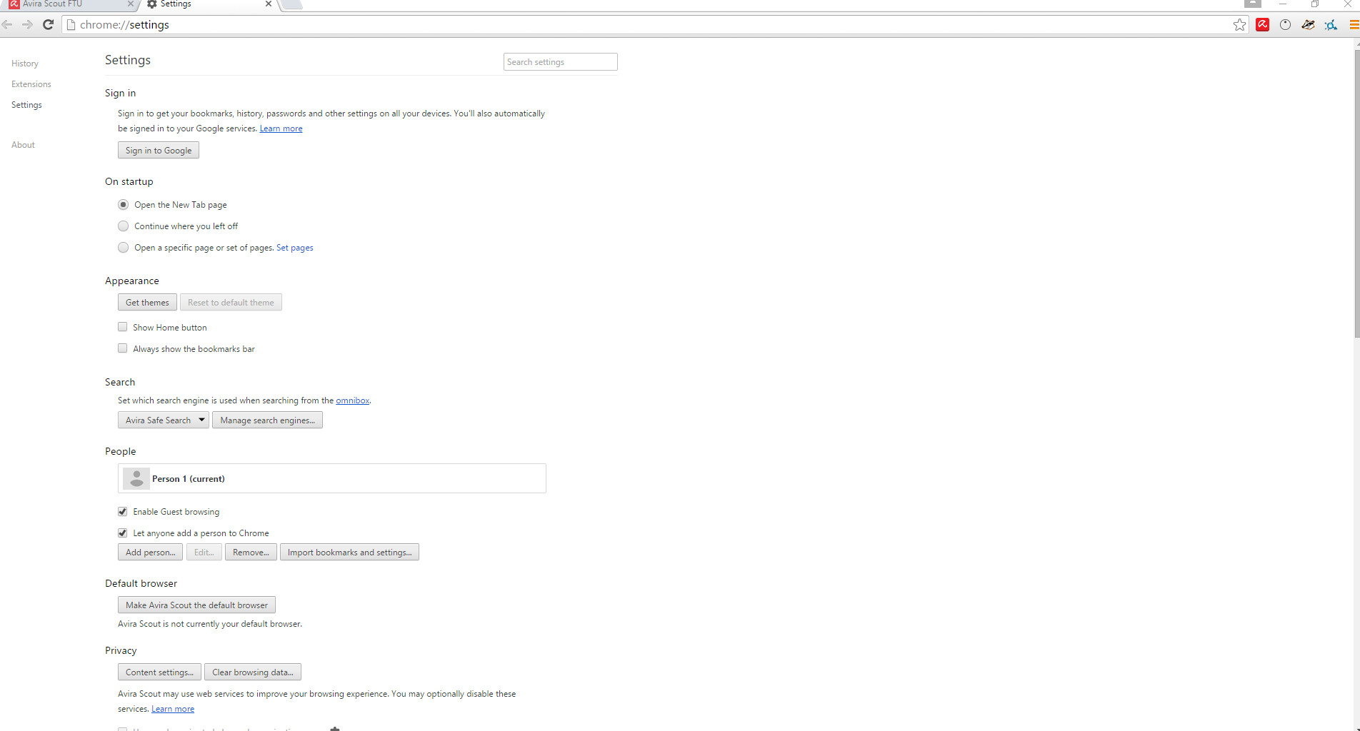This screenshot has height=731, width=1360.
Task: Click the Person 1 avatar icon
Action: pos(136,478)
